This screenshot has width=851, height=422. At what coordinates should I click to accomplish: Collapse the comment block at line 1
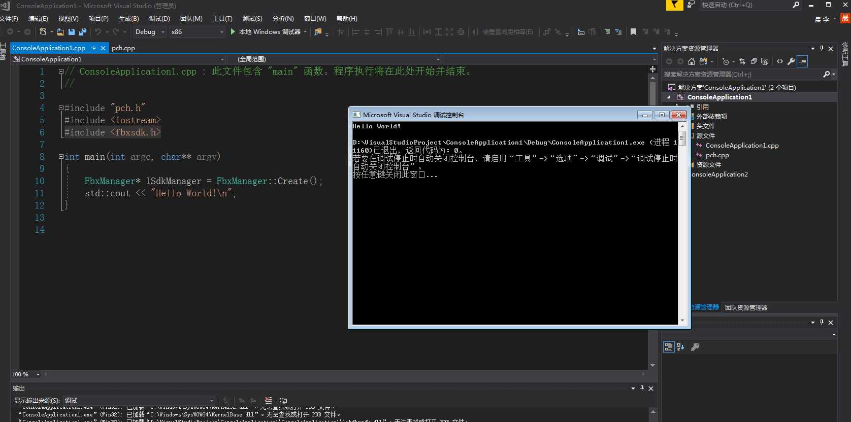coord(61,72)
